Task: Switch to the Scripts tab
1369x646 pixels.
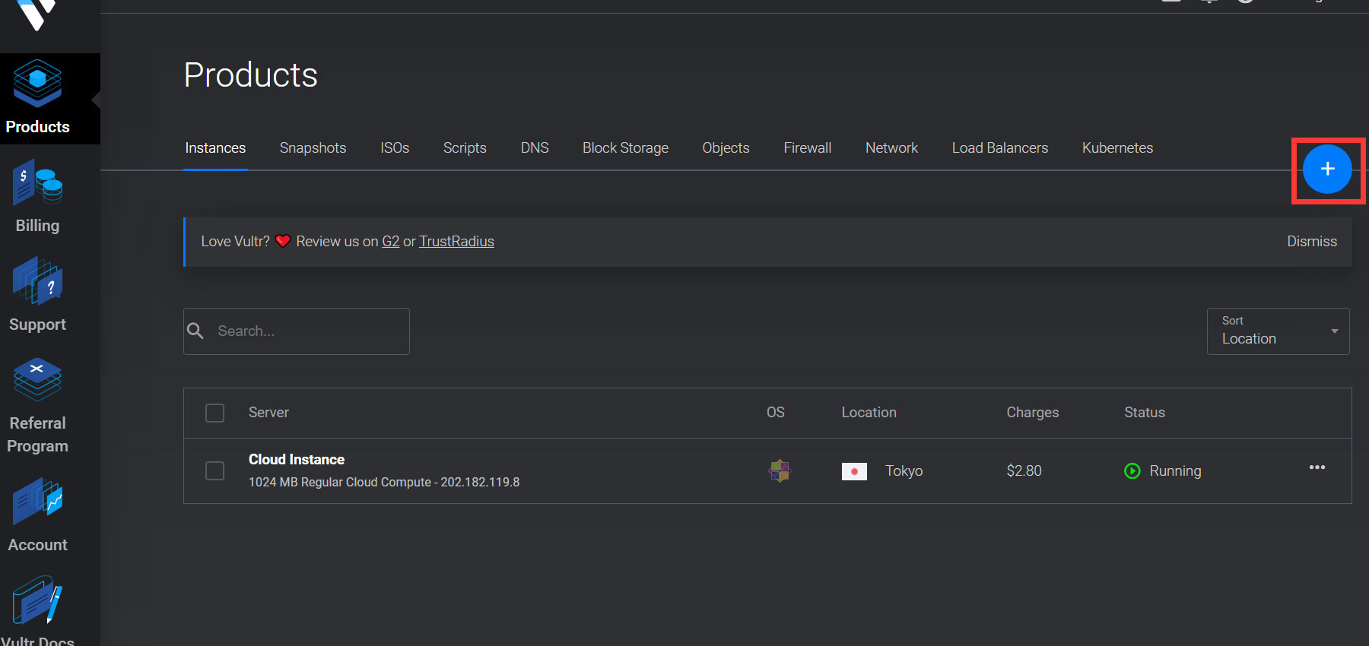Action: [465, 147]
